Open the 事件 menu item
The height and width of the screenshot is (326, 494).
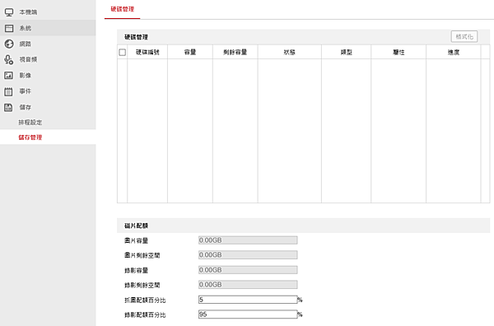coord(48,91)
